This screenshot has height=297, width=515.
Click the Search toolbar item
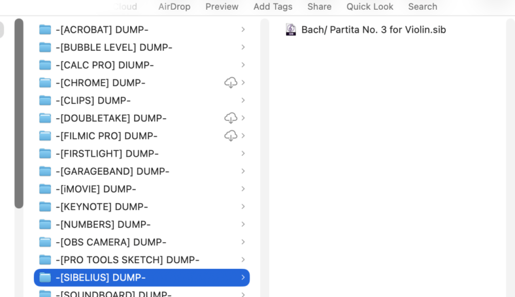[423, 7]
